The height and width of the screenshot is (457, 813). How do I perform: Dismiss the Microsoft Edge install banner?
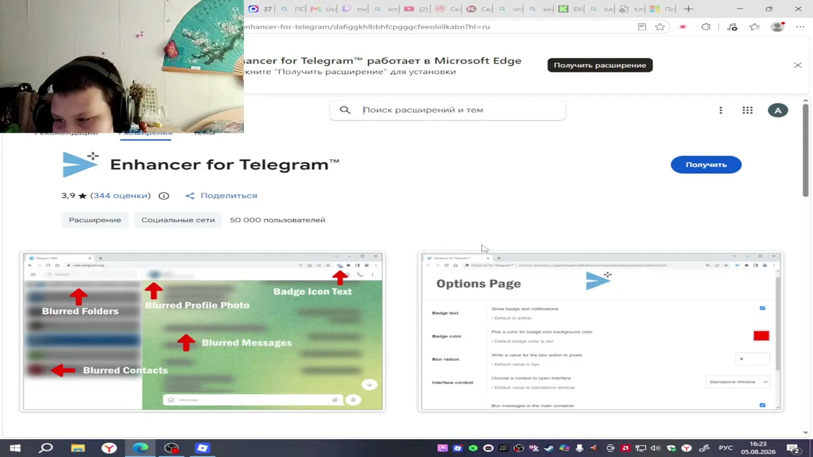pos(798,65)
